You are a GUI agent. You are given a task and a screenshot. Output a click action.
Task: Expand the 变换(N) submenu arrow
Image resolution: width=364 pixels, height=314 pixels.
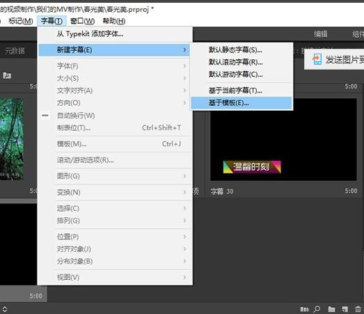click(185, 192)
